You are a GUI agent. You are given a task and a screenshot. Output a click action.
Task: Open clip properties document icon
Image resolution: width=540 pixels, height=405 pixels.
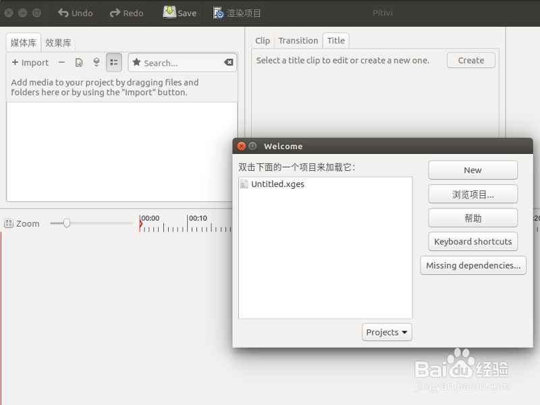(79, 63)
